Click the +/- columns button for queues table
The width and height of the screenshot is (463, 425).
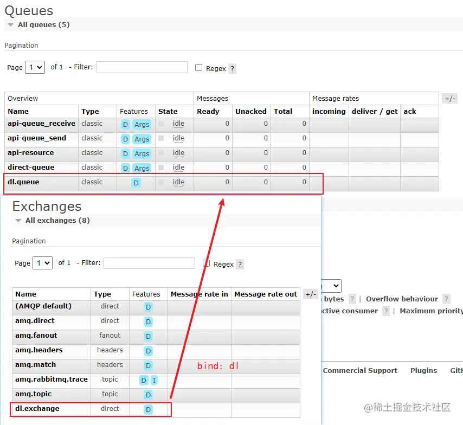pyautogui.click(x=449, y=99)
